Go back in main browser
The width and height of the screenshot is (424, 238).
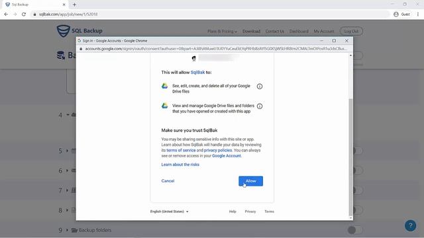click(x=6, y=15)
